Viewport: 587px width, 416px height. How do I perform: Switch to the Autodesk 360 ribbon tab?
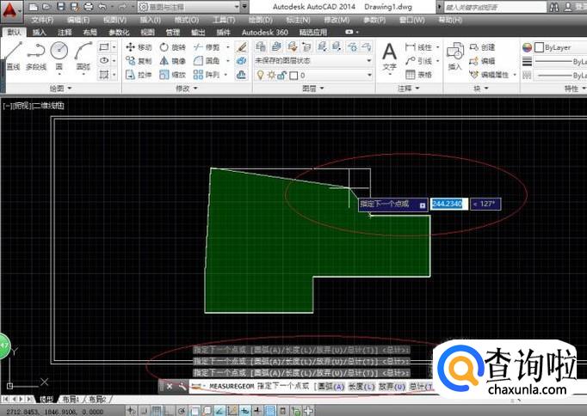point(269,33)
